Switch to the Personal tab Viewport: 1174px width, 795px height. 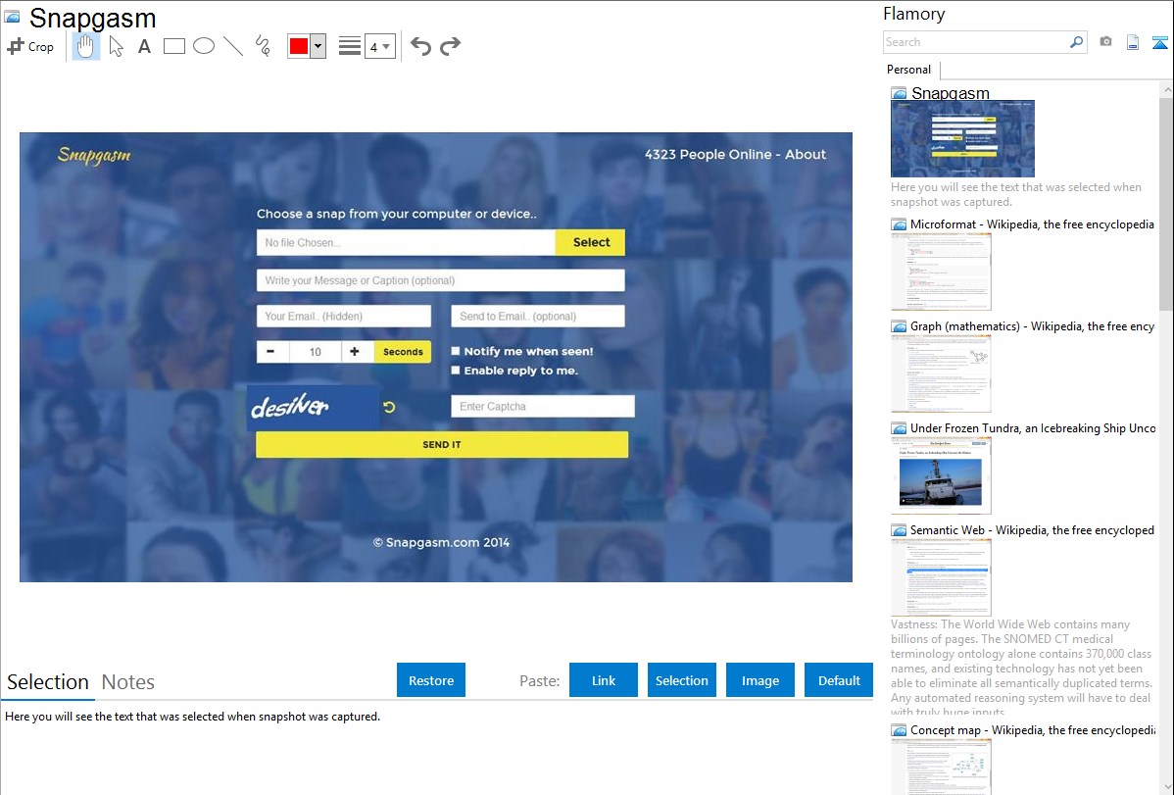(909, 70)
